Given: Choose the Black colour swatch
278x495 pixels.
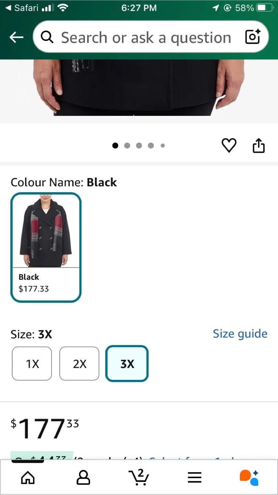Looking at the screenshot, I should [46, 247].
